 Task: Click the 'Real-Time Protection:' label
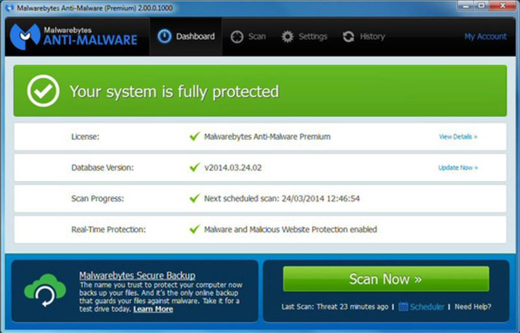pyautogui.click(x=108, y=229)
